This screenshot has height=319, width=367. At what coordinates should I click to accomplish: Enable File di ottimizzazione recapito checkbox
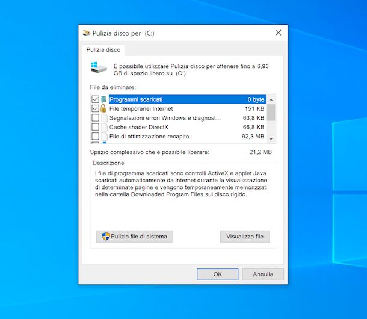point(95,136)
